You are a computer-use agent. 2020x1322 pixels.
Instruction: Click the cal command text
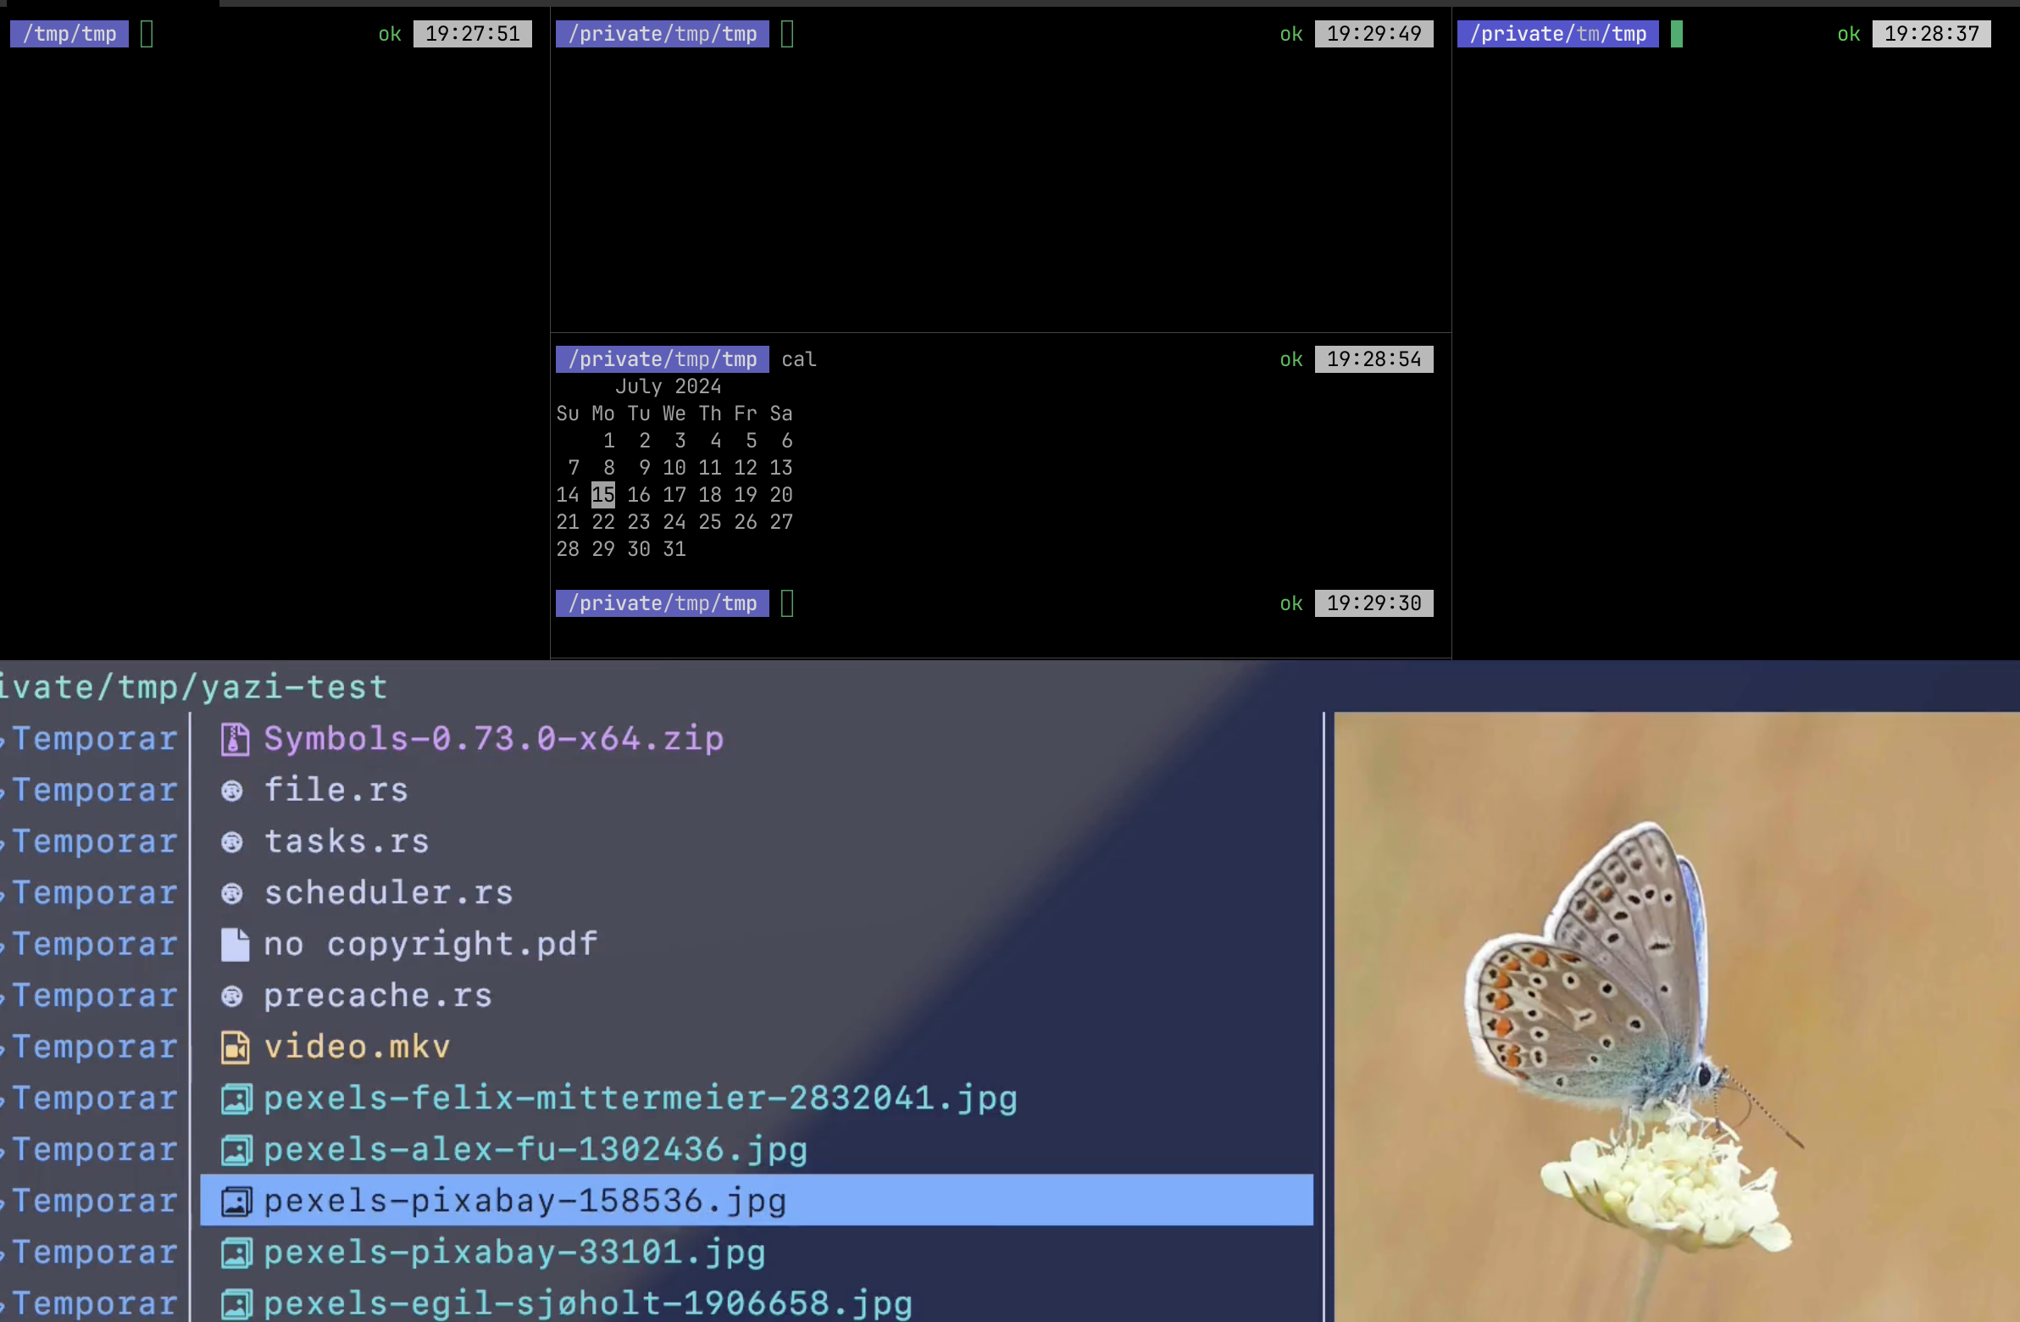[x=799, y=359]
